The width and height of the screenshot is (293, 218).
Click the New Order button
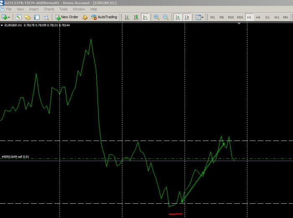click(67, 17)
